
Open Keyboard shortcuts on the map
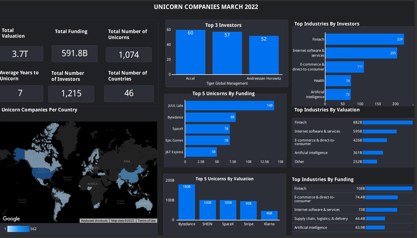[94, 221]
